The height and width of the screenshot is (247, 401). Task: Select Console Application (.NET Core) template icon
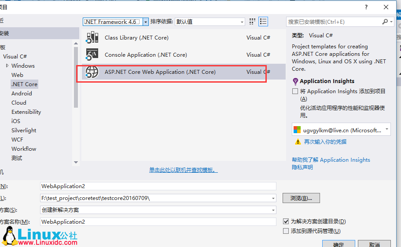[x=92, y=54]
